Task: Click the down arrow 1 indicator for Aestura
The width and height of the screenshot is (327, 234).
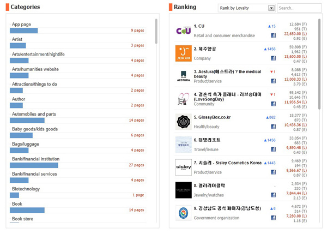Action: point(273,72)
